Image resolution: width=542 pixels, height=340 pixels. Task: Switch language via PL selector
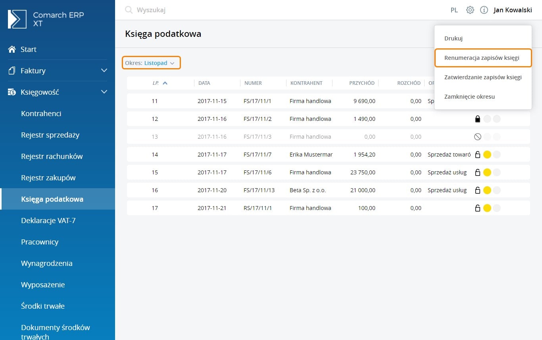point(454,10)
